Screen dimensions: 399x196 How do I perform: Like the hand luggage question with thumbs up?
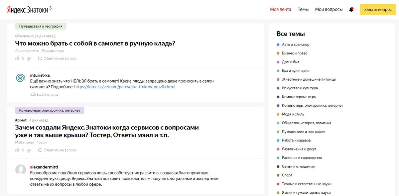pos(18,58)
